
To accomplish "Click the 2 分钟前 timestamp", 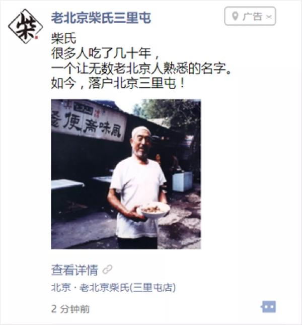I will click(70, 309).
